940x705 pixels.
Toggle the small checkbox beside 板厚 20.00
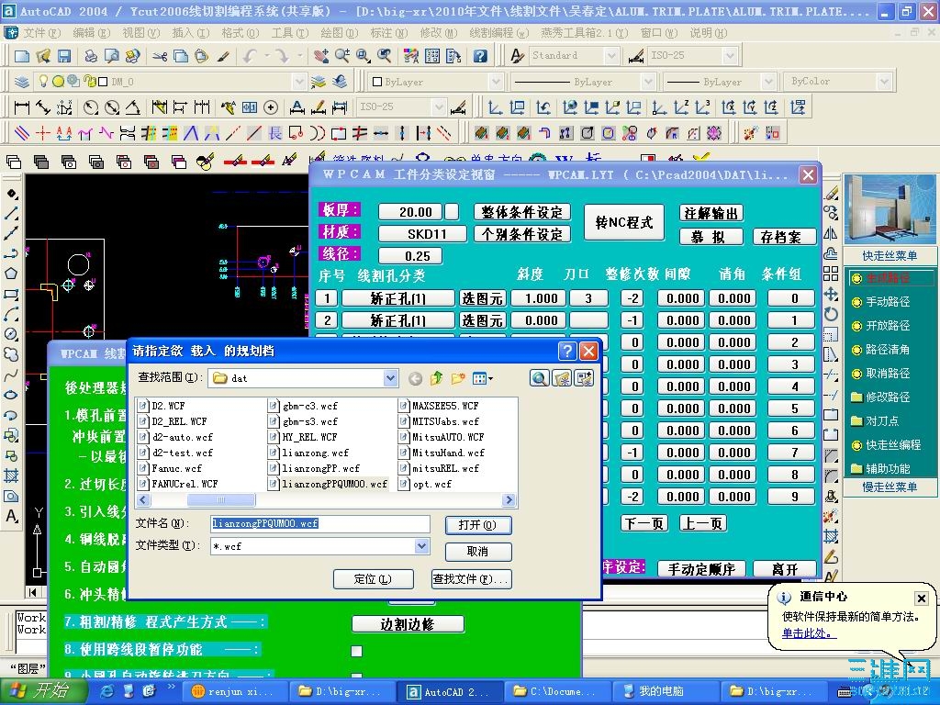click(452, 212)
